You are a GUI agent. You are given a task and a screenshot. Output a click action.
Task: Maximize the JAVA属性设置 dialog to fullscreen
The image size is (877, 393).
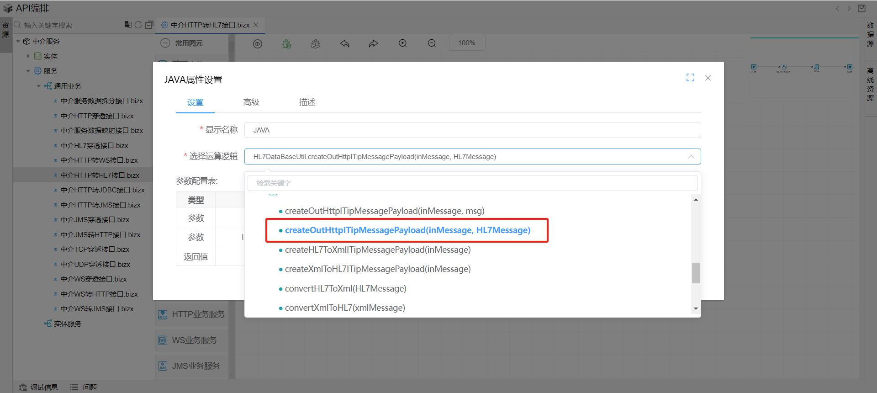click(690, 78)
